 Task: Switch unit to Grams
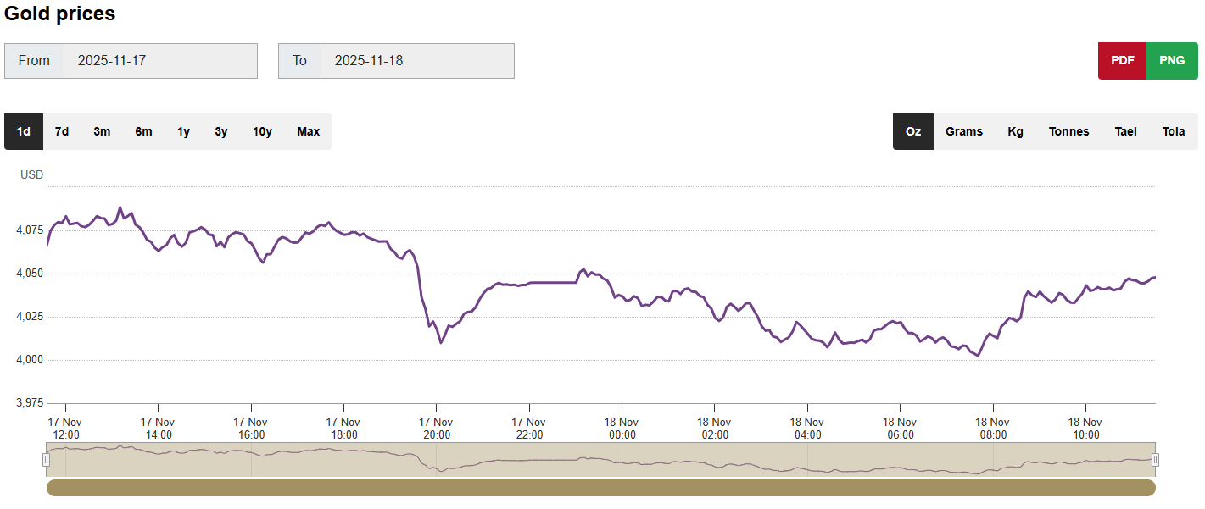tap(964, 132)
